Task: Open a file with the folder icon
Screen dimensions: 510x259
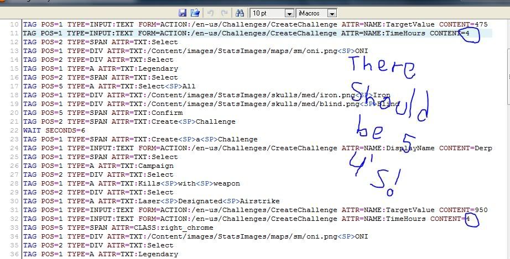Action: (x=195, y=13)
